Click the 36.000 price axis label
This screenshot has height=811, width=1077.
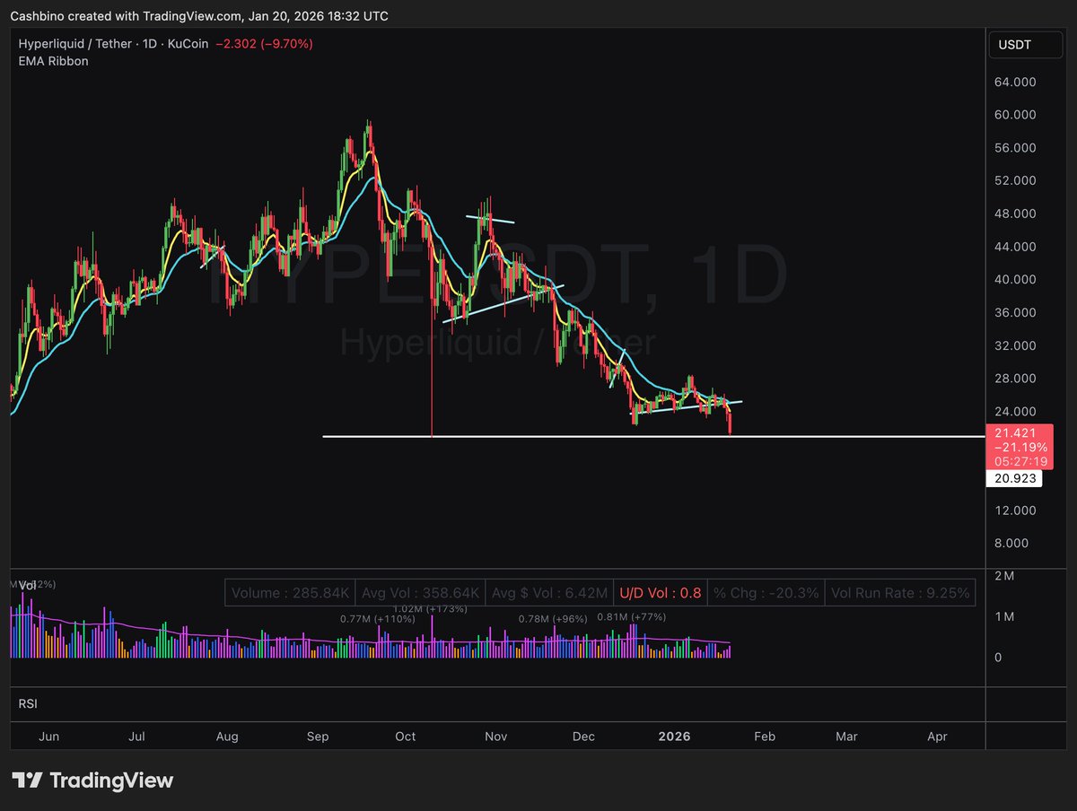1017,312
